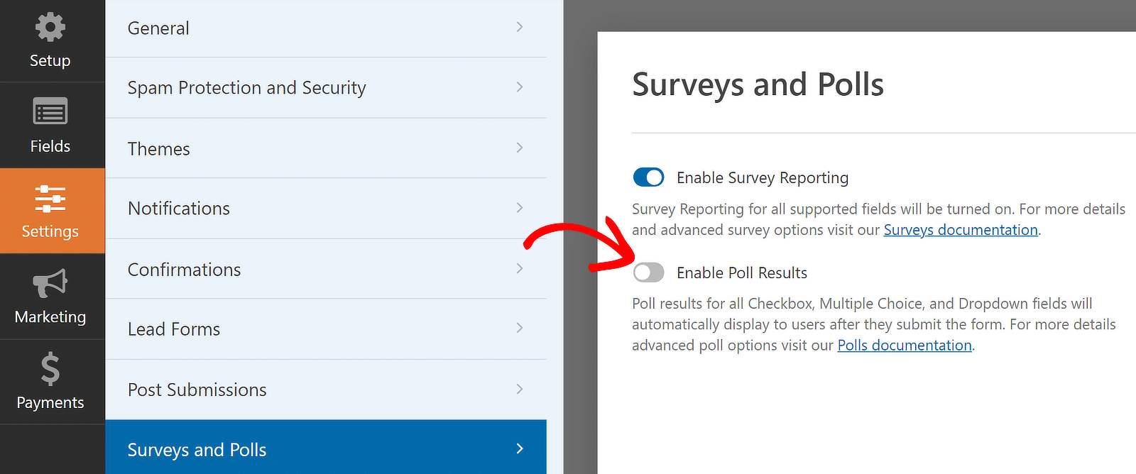This screenshot has height=474, width=1136.
Task: Expand the Confirmations section
Action: point(520,268)
